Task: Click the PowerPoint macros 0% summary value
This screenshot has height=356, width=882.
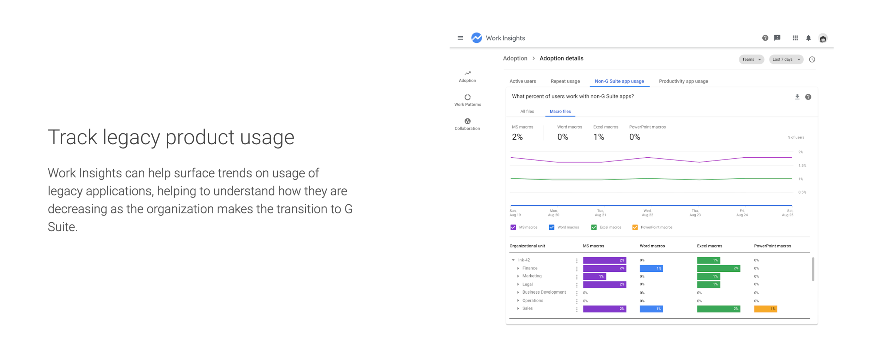Action: click(x=634, y=137)
